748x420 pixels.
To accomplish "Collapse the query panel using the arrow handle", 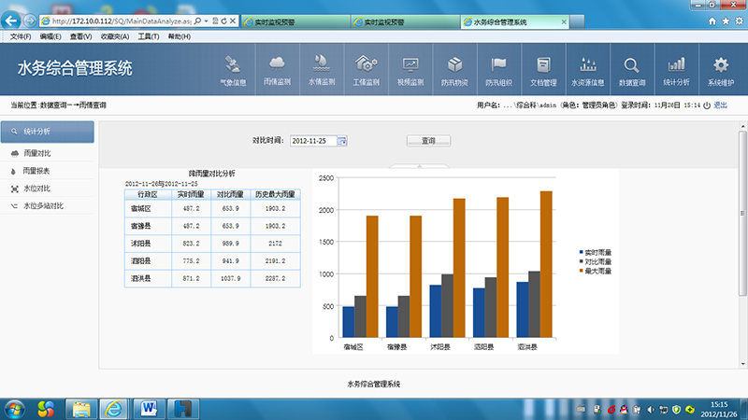I will coord(420,166).
